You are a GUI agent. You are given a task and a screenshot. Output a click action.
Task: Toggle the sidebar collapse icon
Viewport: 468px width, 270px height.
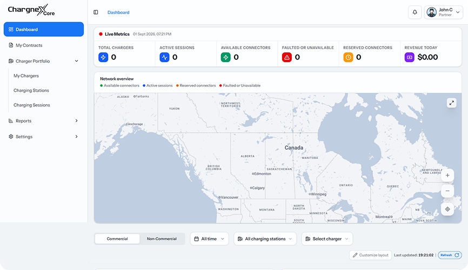pos(96,12)
